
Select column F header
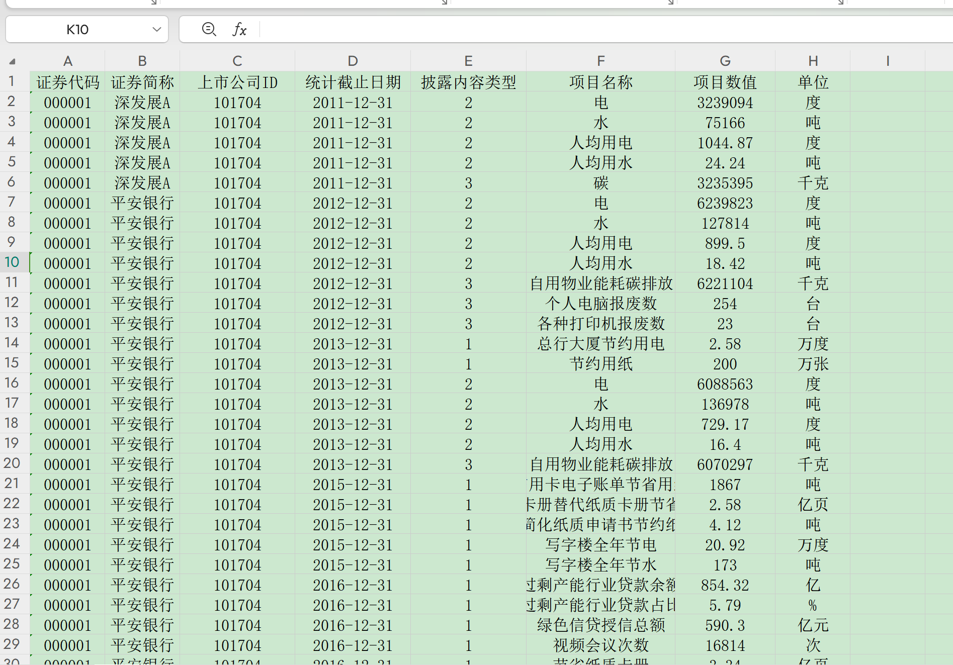[600, 61]
